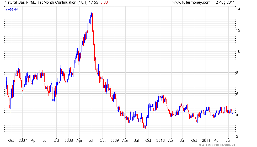Image resolution: width=257 pixels, height=147 pixels.
Task: Click the Apr label just after 2008
Action: [79, 141]
